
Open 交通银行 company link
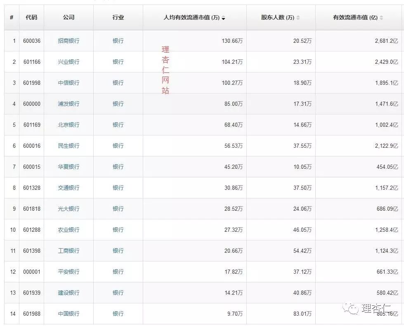(x=69, y=188)
